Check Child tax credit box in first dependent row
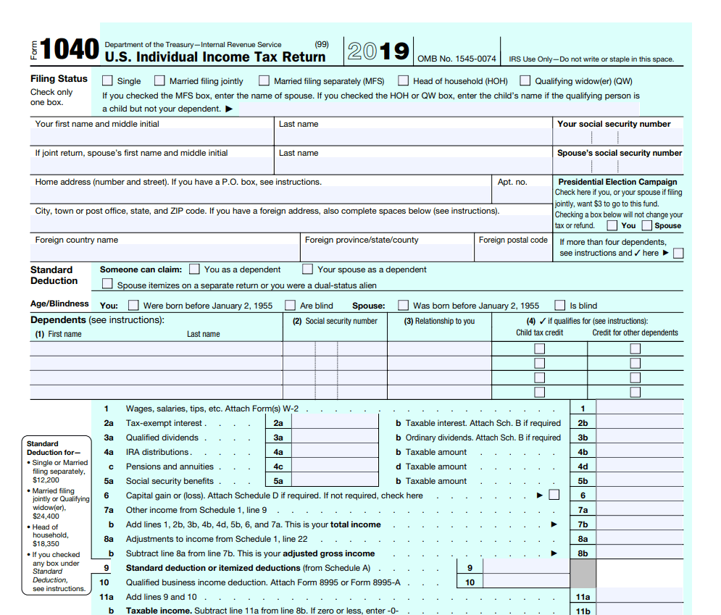Image resolution: width=721 pixels, height=615 pixels. (539, 348)
